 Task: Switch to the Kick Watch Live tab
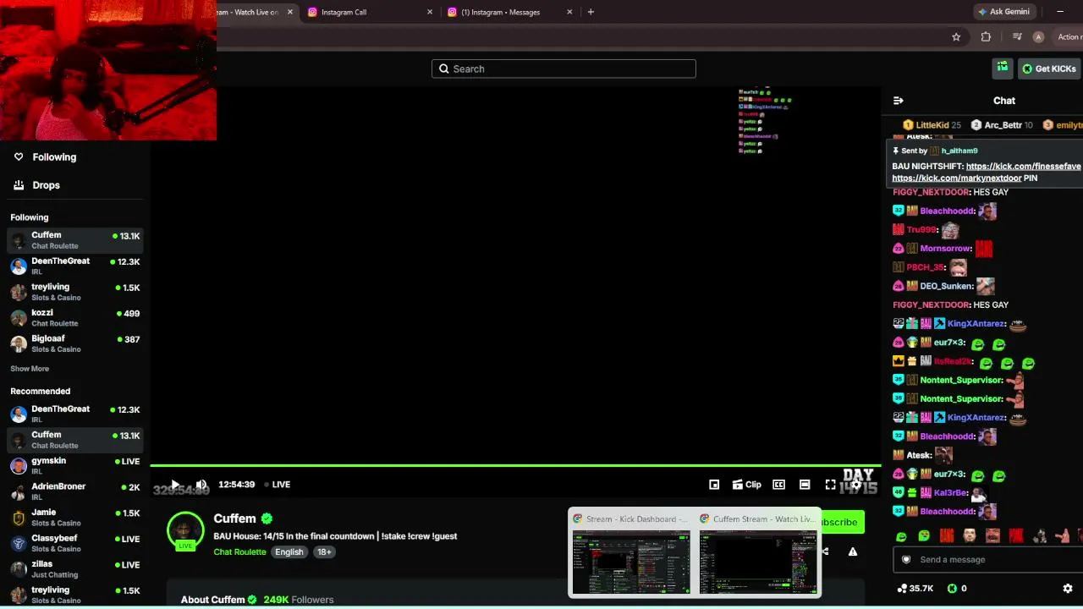249,12
